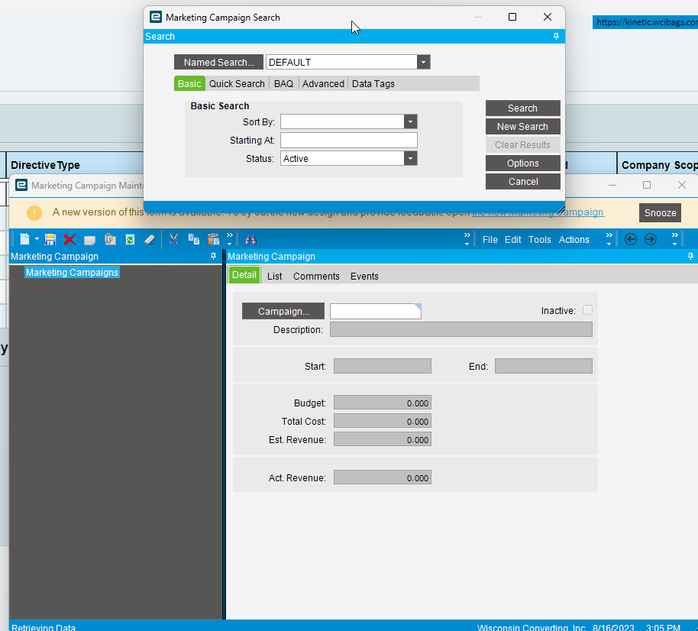698x631 pixels.
Task: Pin the Search panel in search dialog
Action: pyautogui.click(x=556, y=36)
